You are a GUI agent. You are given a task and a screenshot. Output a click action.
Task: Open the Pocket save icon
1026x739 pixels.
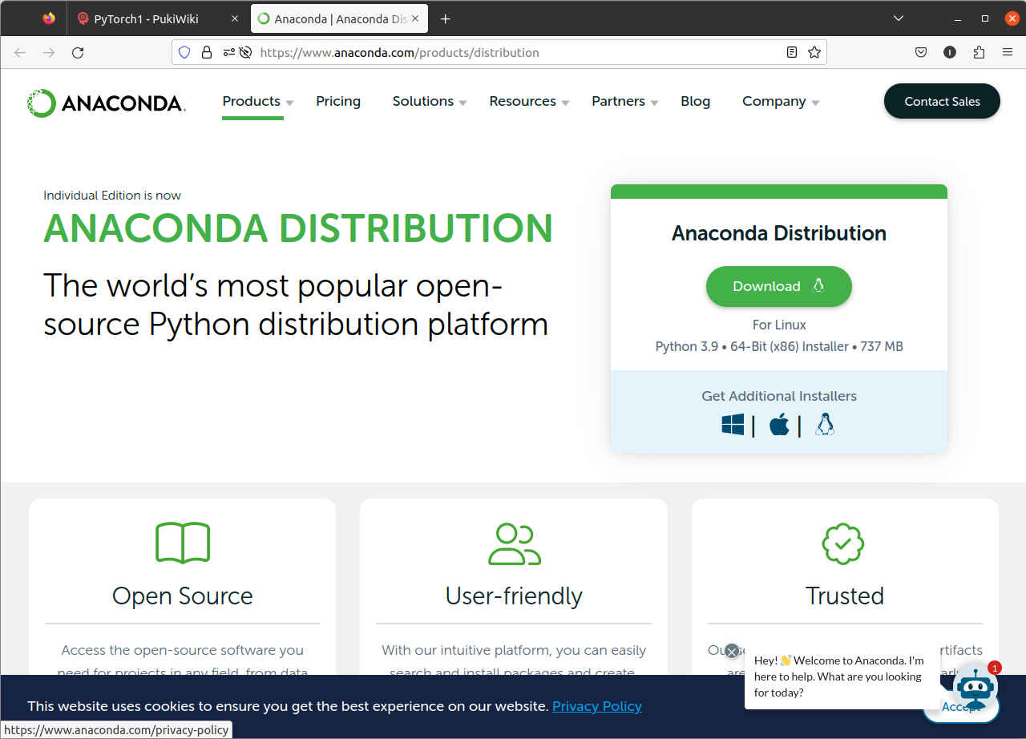point(921,52)
